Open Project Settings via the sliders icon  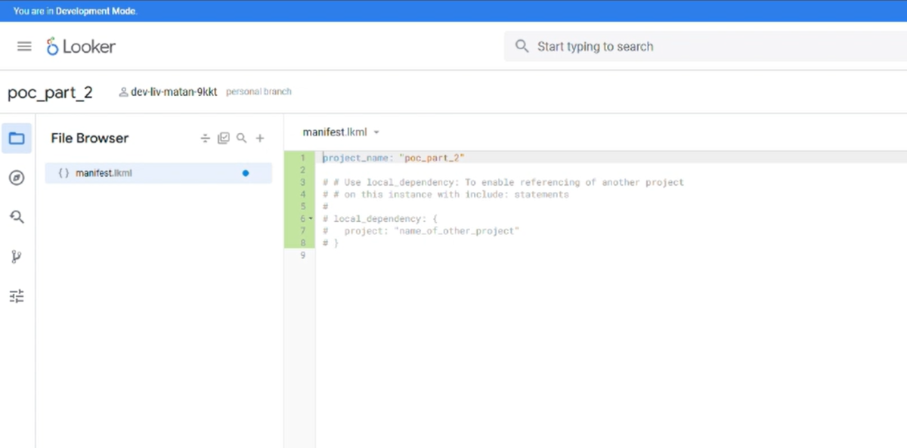17,295
